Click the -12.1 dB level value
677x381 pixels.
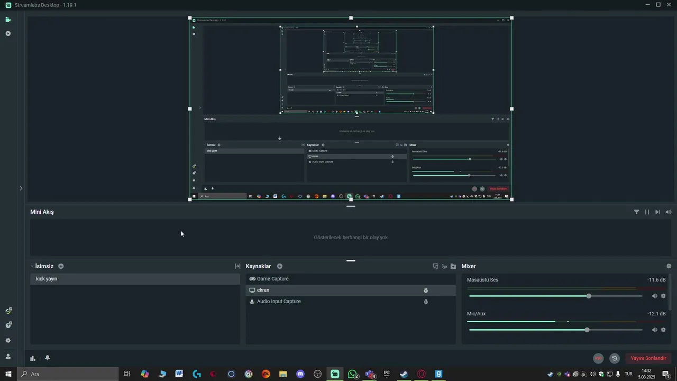coord(656,314)
